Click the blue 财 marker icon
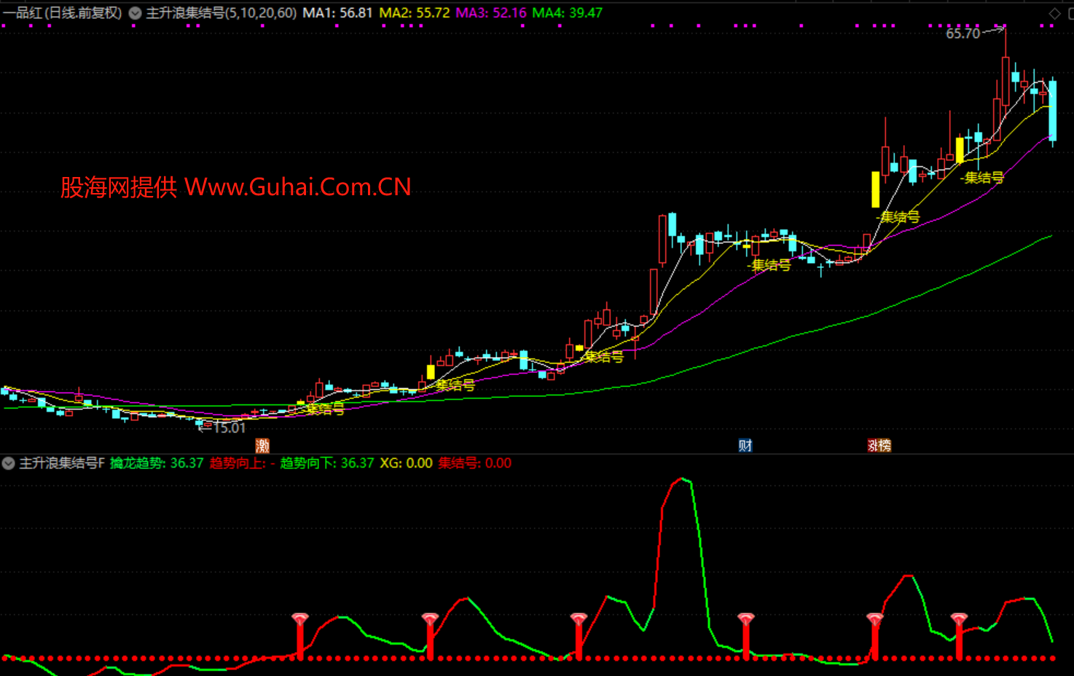Screen dimensions: 1074x676 coord(745,445)
